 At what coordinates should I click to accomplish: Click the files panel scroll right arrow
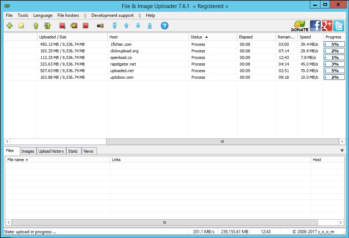[341, 222]
